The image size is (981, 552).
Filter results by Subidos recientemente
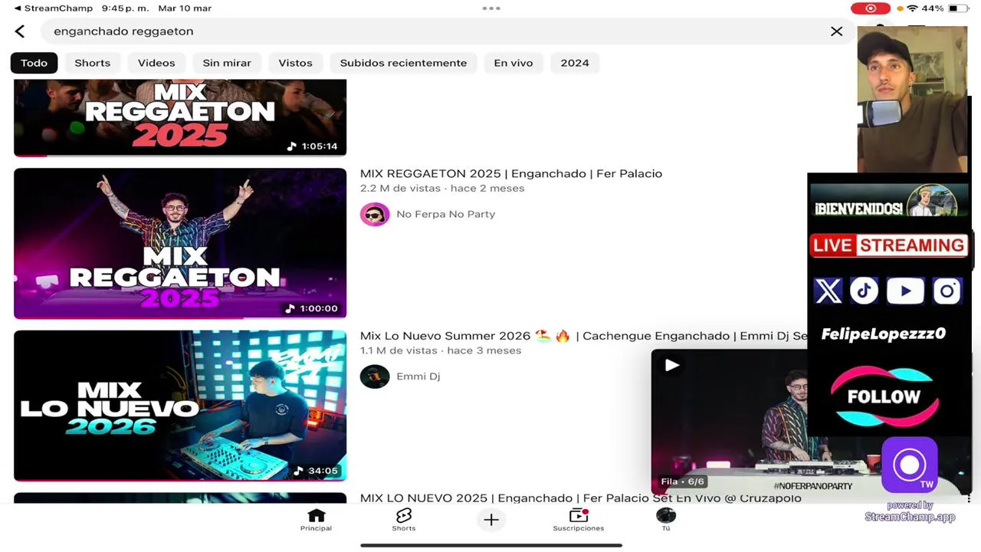coord(403,63)
